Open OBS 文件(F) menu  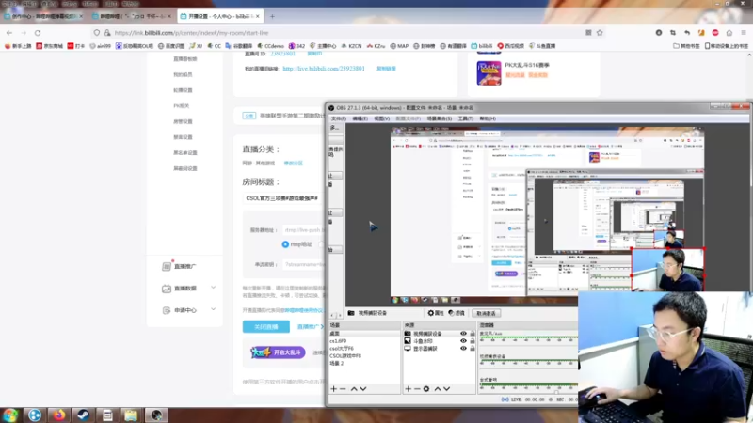click(338, 118)
